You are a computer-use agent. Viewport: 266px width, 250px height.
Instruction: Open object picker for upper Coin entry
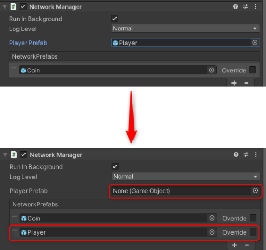(211, 70)
